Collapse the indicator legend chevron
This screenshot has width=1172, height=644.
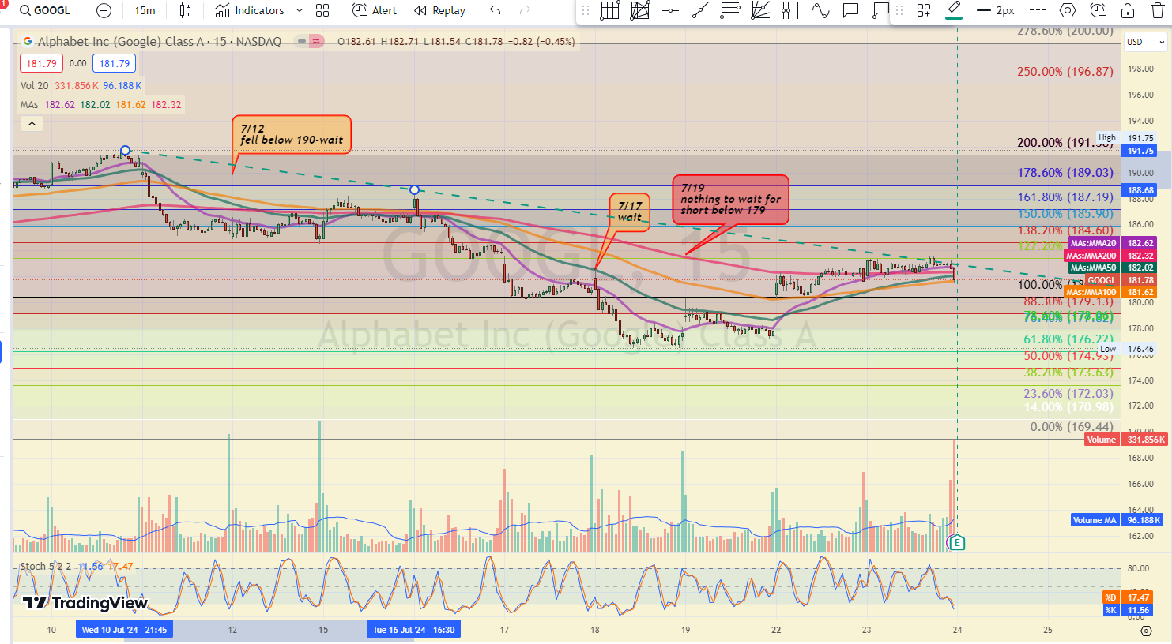click(32, 123)
